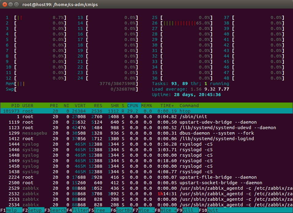Start a process search with F3 Search
Image resolution: width=293 pixels, height=213 pixels.
55,210
